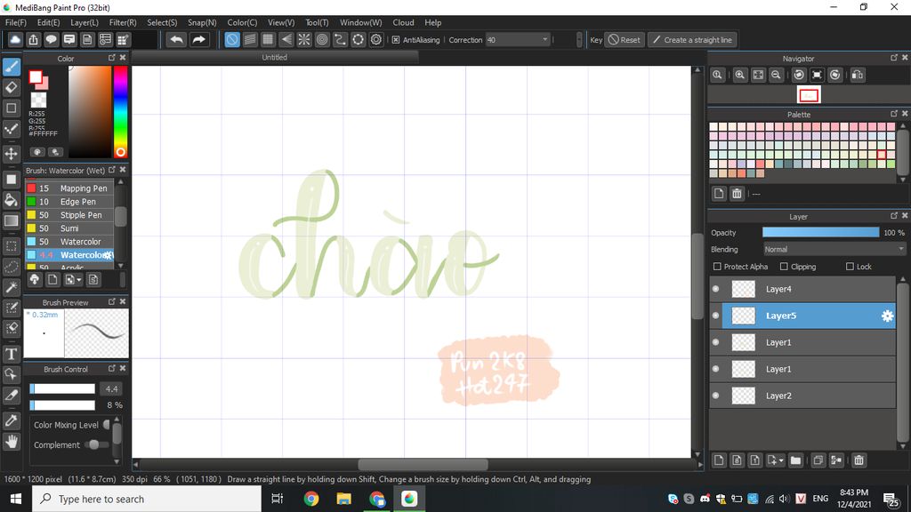Zoom in within the Navigator panel

(739, 75)
